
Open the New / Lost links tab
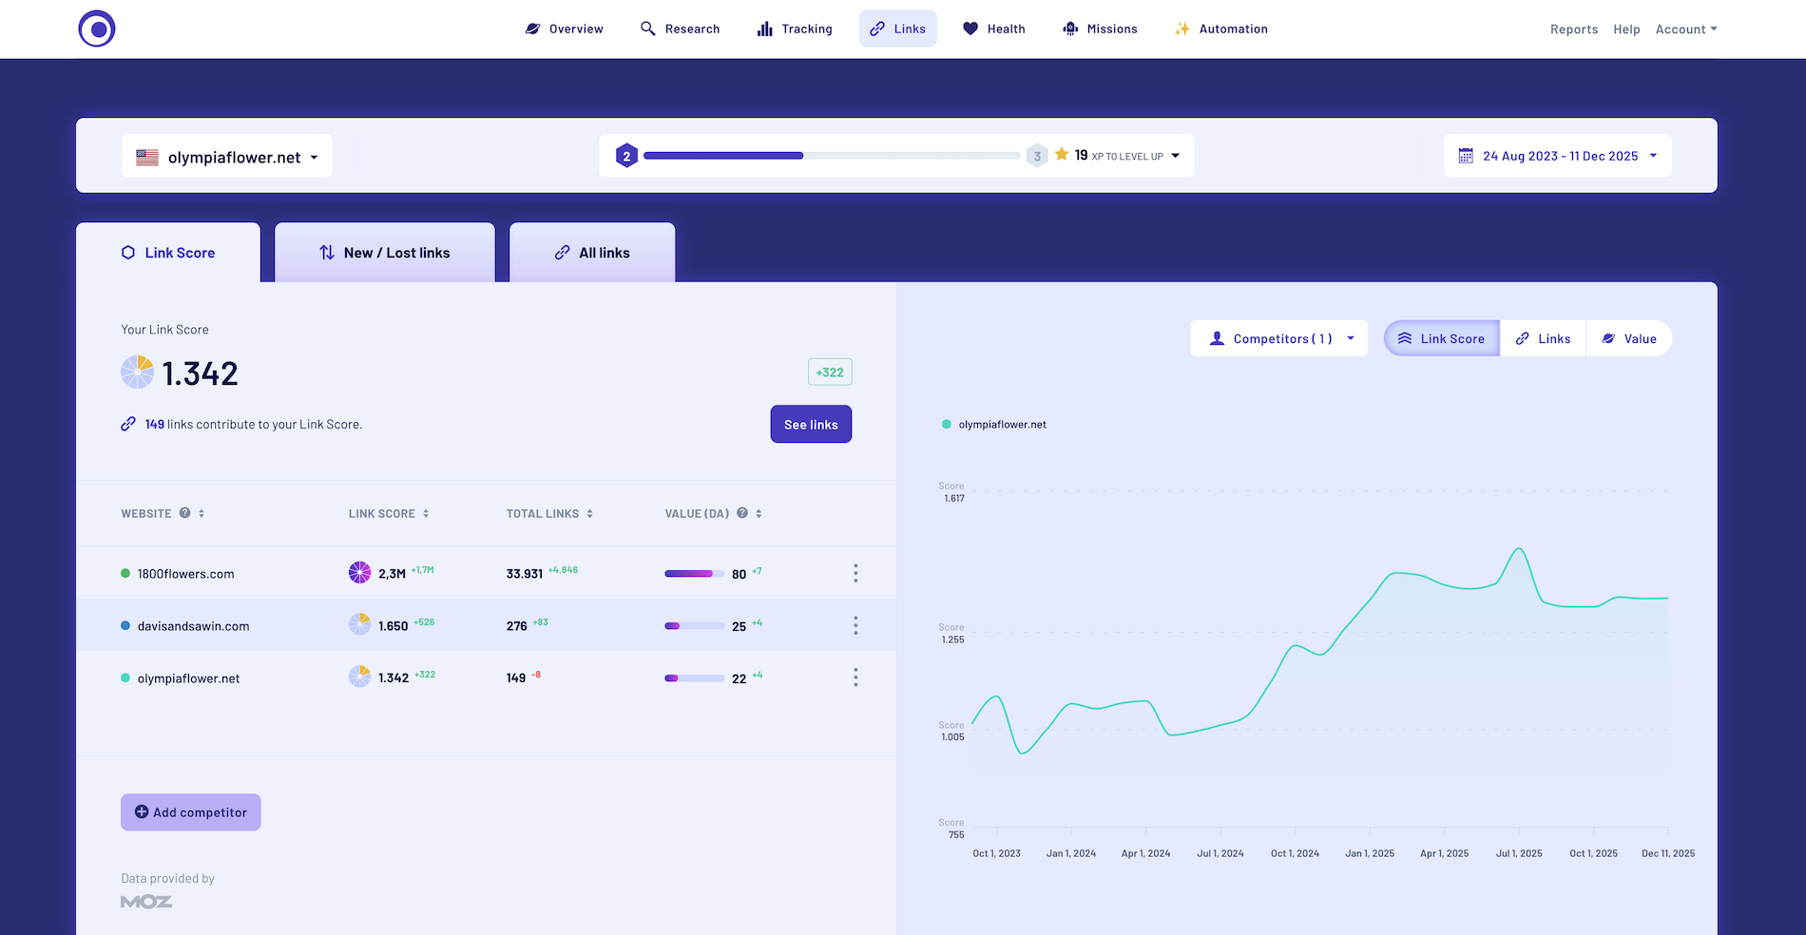click(x=385, y=253)
